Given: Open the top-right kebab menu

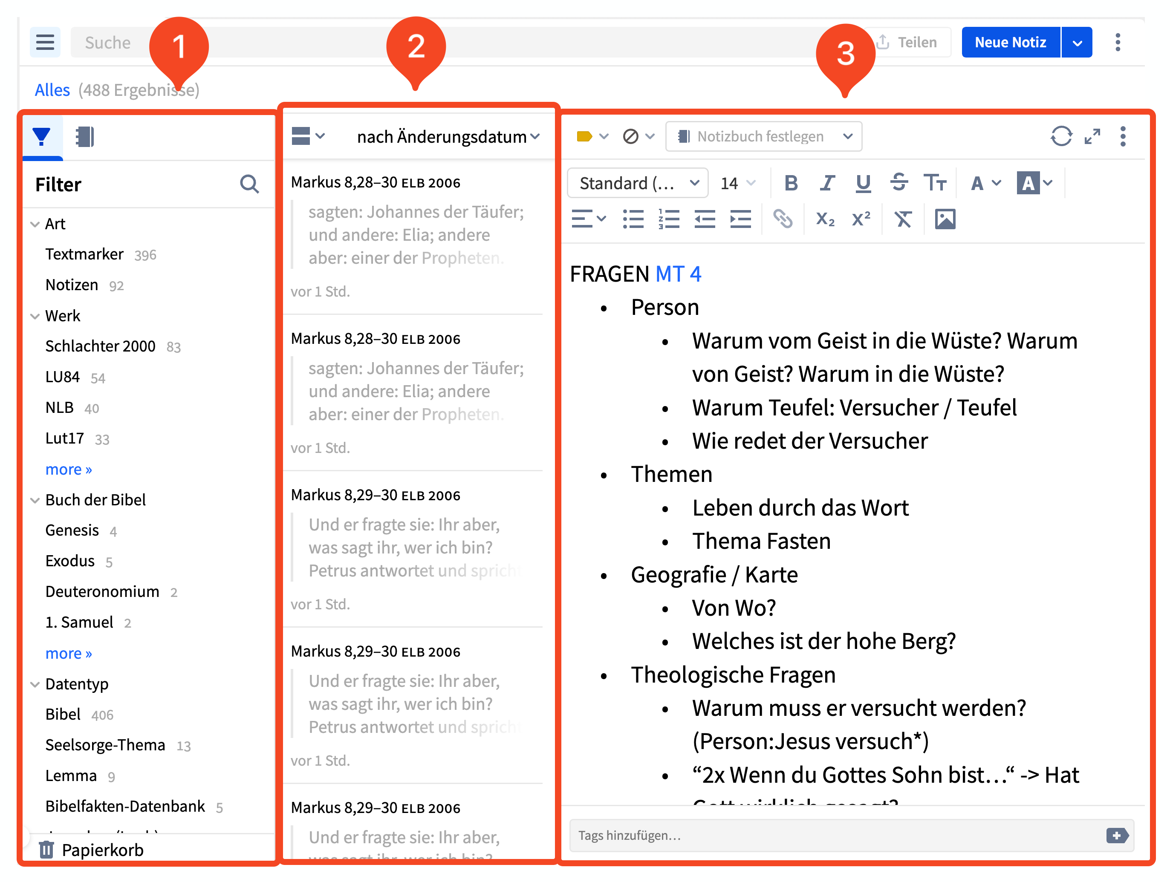Looking at the screenshot, I should [x=1118, y=42].
